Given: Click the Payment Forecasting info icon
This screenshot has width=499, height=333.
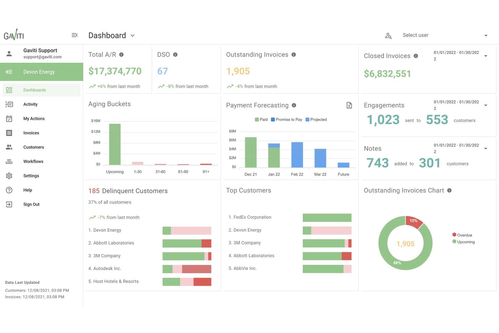Looking at the screenshot, I should click(294, 105).
